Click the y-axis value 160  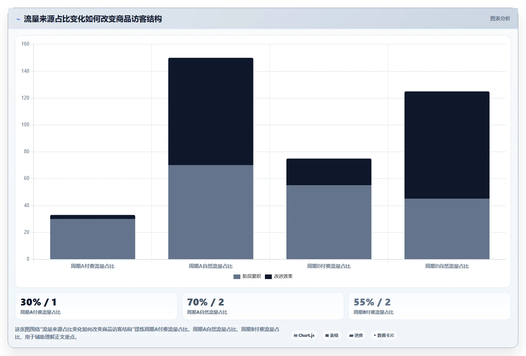(25, 44)
